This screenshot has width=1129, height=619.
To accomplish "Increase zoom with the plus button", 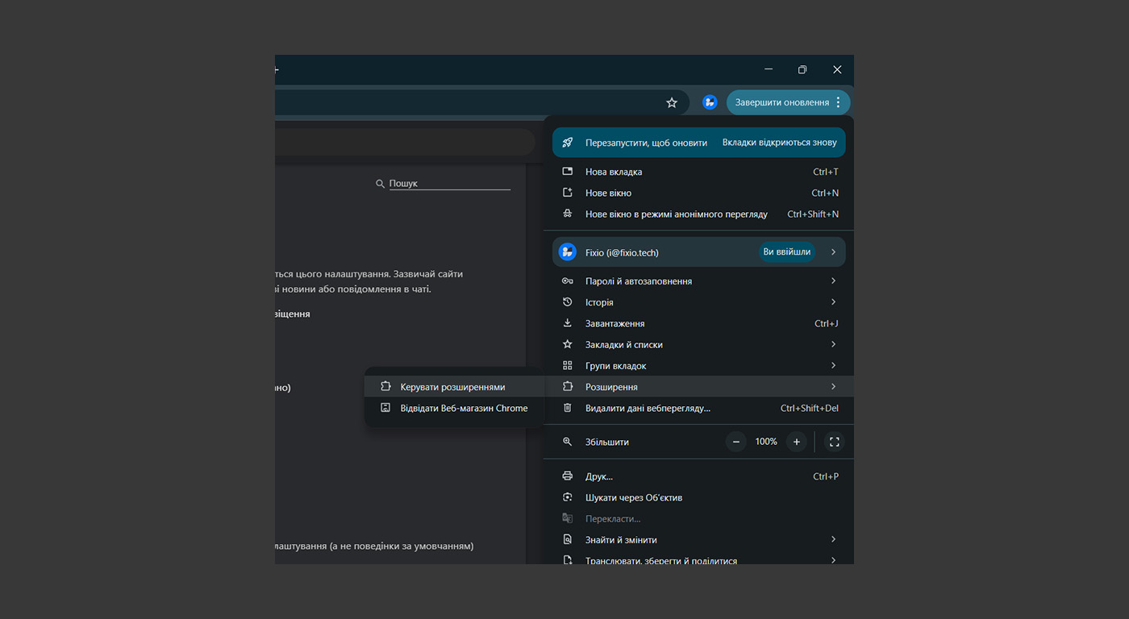I will tap(797, 442).
